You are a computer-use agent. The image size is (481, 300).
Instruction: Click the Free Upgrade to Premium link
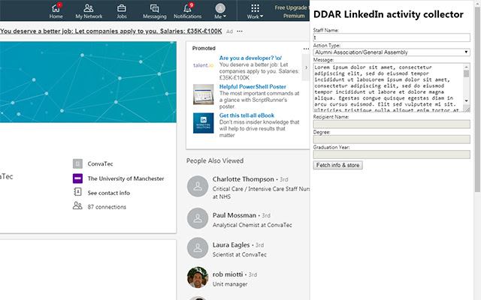(x=292, y=12)
